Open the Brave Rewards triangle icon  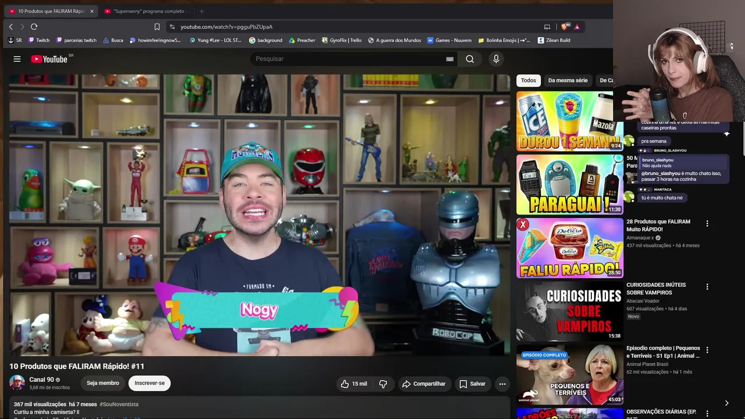(577, 27)
